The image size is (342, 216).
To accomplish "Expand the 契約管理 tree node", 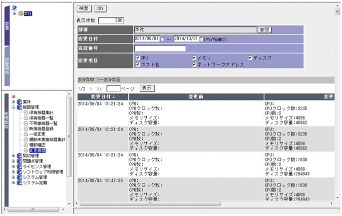I will (13, 155).
